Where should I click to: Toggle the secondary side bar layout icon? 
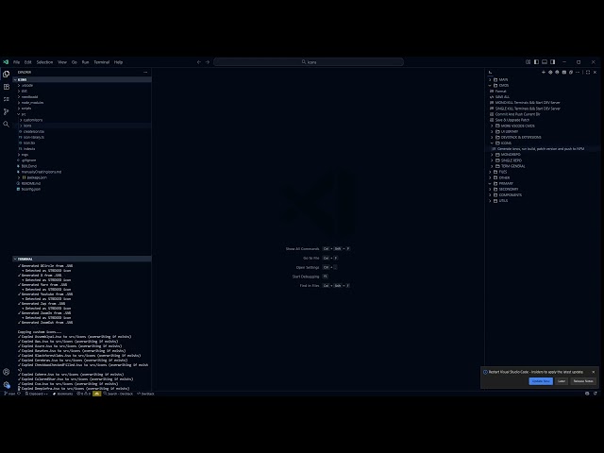(x=553, y=62)
